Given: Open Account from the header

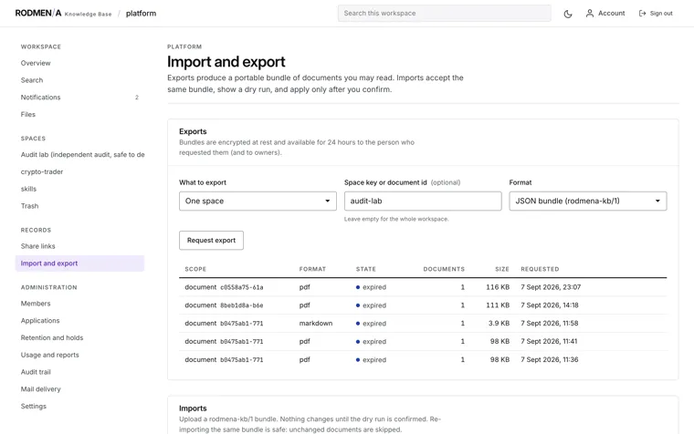Looking at the screenshot, I should (x=605, y=14).
